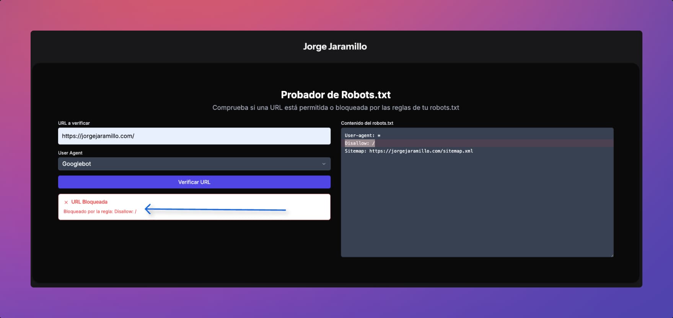Click the Jorge Jaramillo site title
This screenshot has width=673, height=318.
coord(335,47)
